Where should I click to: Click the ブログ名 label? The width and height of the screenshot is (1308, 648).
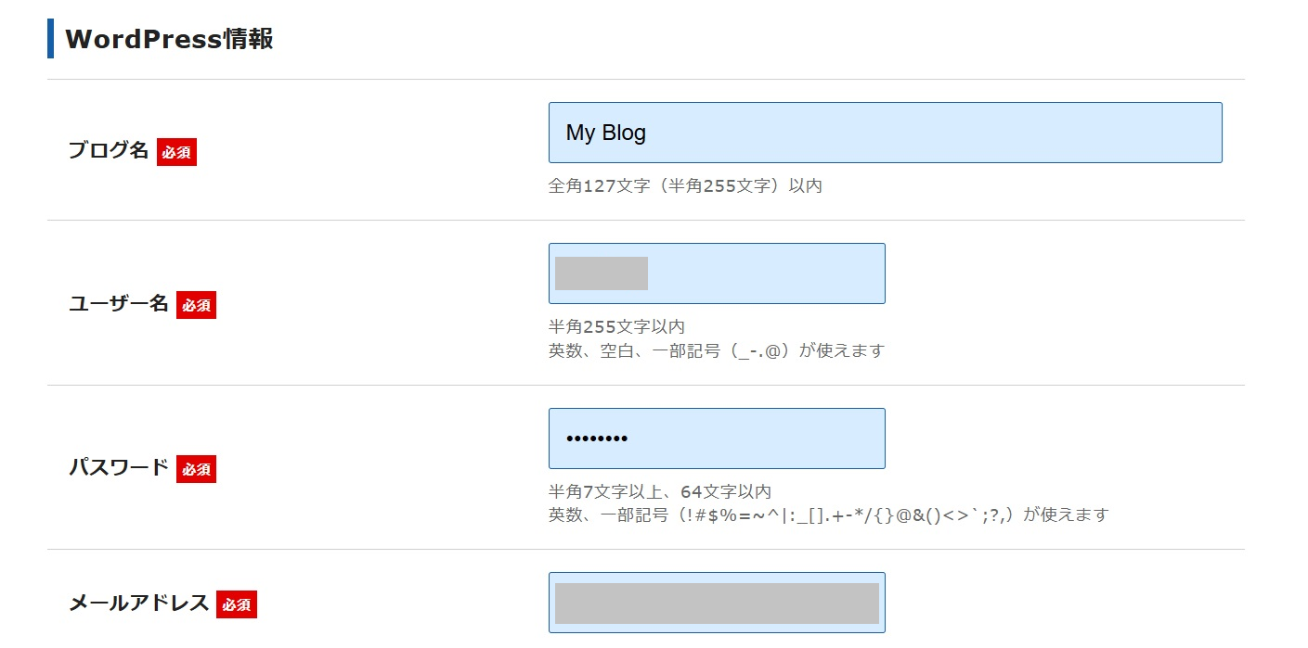[108, 151]
